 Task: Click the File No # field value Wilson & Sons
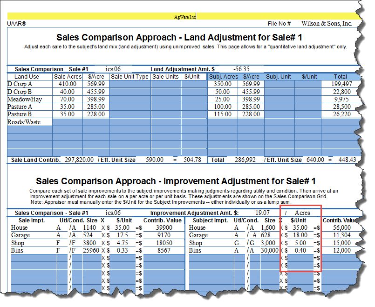click(x=326, y=24)
